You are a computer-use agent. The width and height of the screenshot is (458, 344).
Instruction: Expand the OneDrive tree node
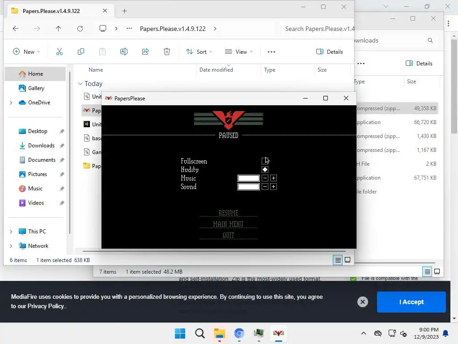(x=11, y=103)
